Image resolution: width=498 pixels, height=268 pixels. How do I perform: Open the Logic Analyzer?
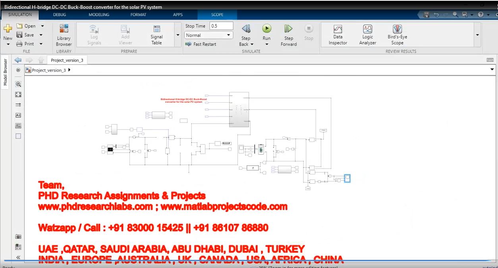pyautogui.click(x=367, y=35)
